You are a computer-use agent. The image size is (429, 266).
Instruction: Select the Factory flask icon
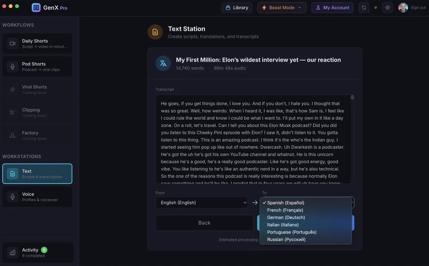(x=12, y=135)
